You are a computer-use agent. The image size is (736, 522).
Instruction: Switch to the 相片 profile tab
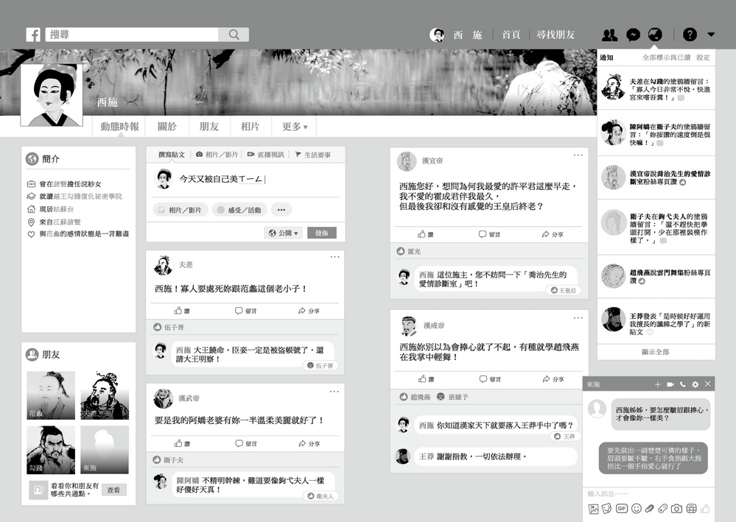(250, 127)
